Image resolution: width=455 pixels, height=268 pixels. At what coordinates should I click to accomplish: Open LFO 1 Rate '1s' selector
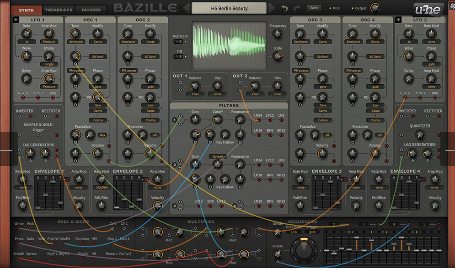point(27,42)
